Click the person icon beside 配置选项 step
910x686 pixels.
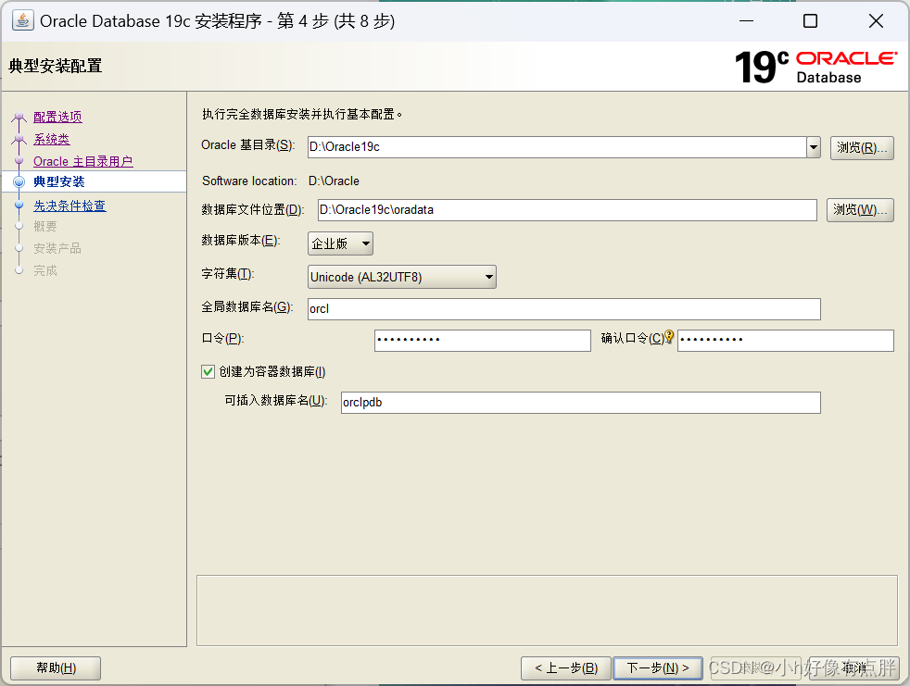coord(20,117)
